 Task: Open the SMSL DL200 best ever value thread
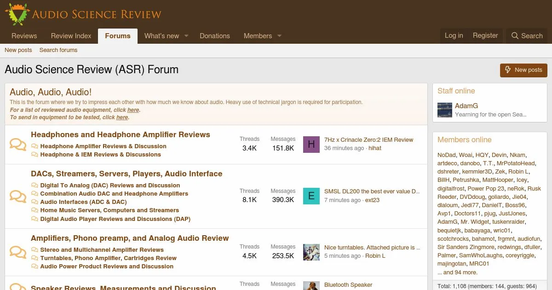(x=372, y=191)
